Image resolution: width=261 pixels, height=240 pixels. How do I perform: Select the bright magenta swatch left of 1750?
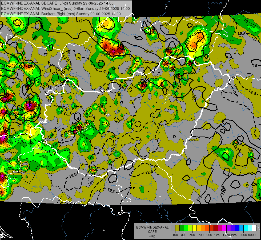point(224,228)
